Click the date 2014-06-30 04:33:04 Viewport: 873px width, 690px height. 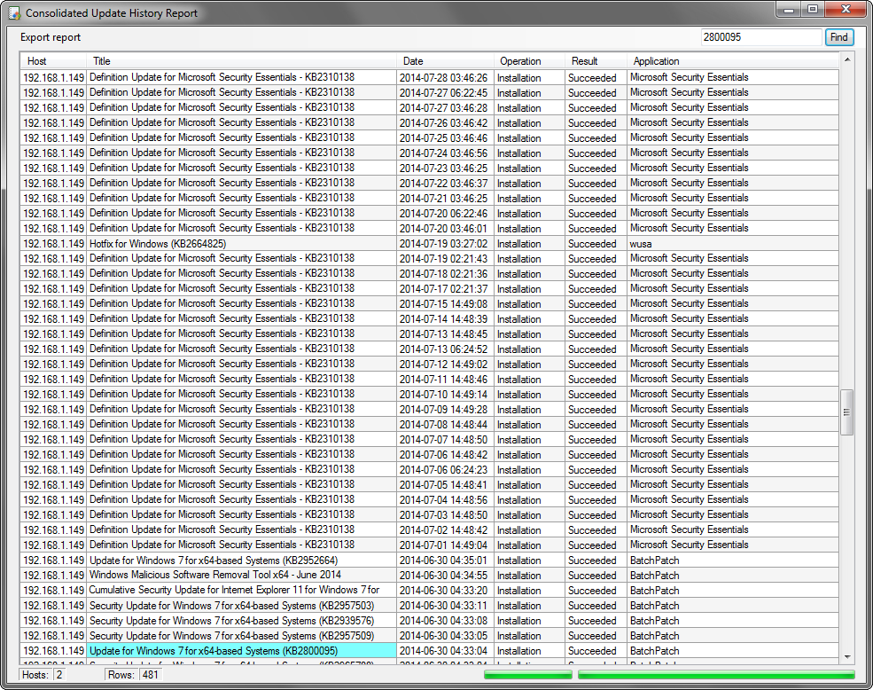click(x=444, y=651)
